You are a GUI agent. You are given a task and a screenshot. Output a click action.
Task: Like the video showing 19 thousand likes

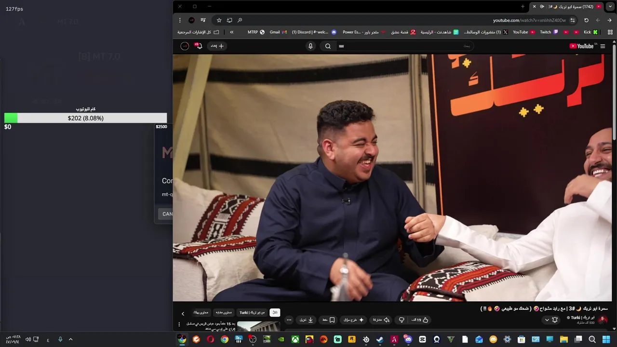pyautogui.click(x=420, y=320)
